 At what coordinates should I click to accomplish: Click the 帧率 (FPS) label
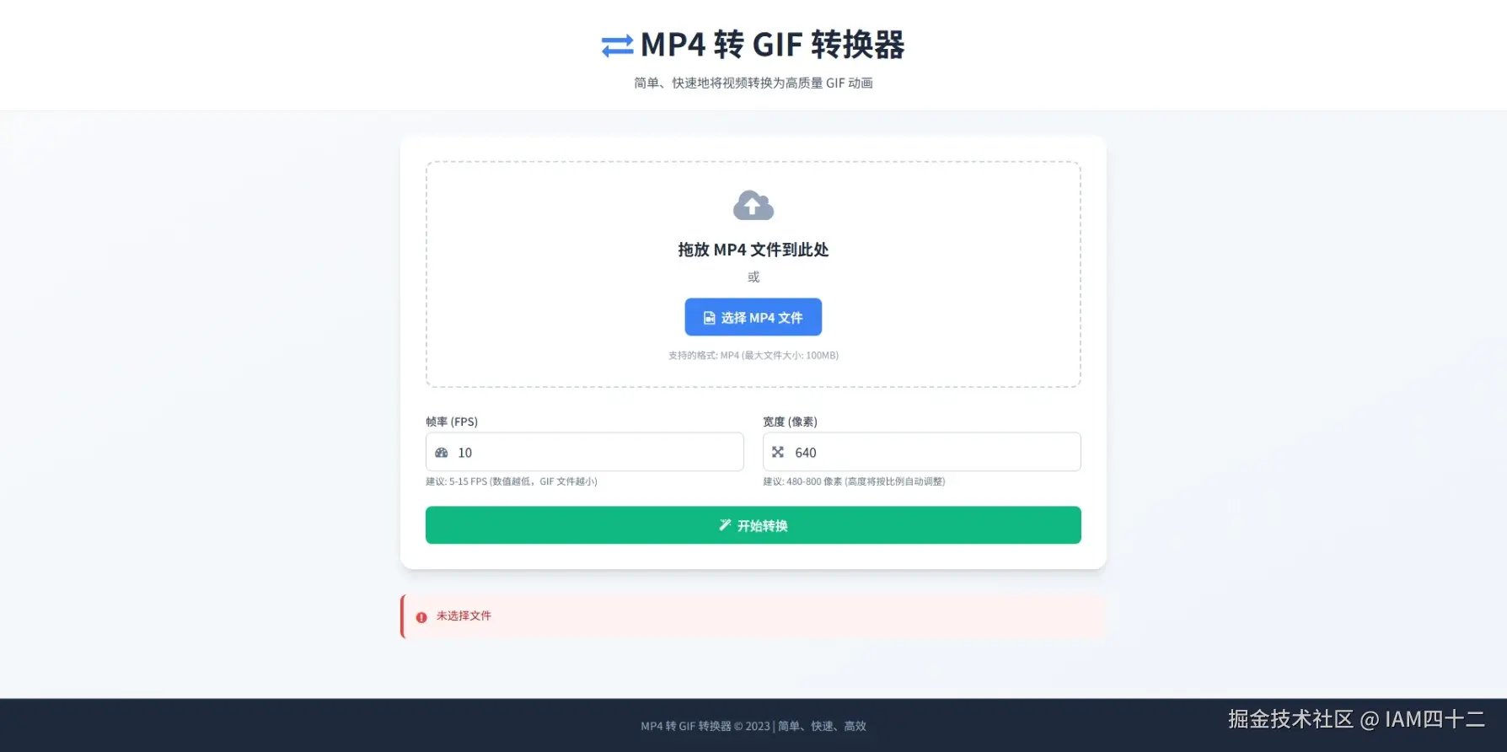pyautogui.click(x=452, y=422)
